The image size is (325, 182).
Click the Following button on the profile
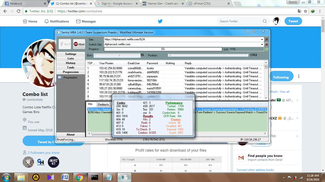(281, 77)
